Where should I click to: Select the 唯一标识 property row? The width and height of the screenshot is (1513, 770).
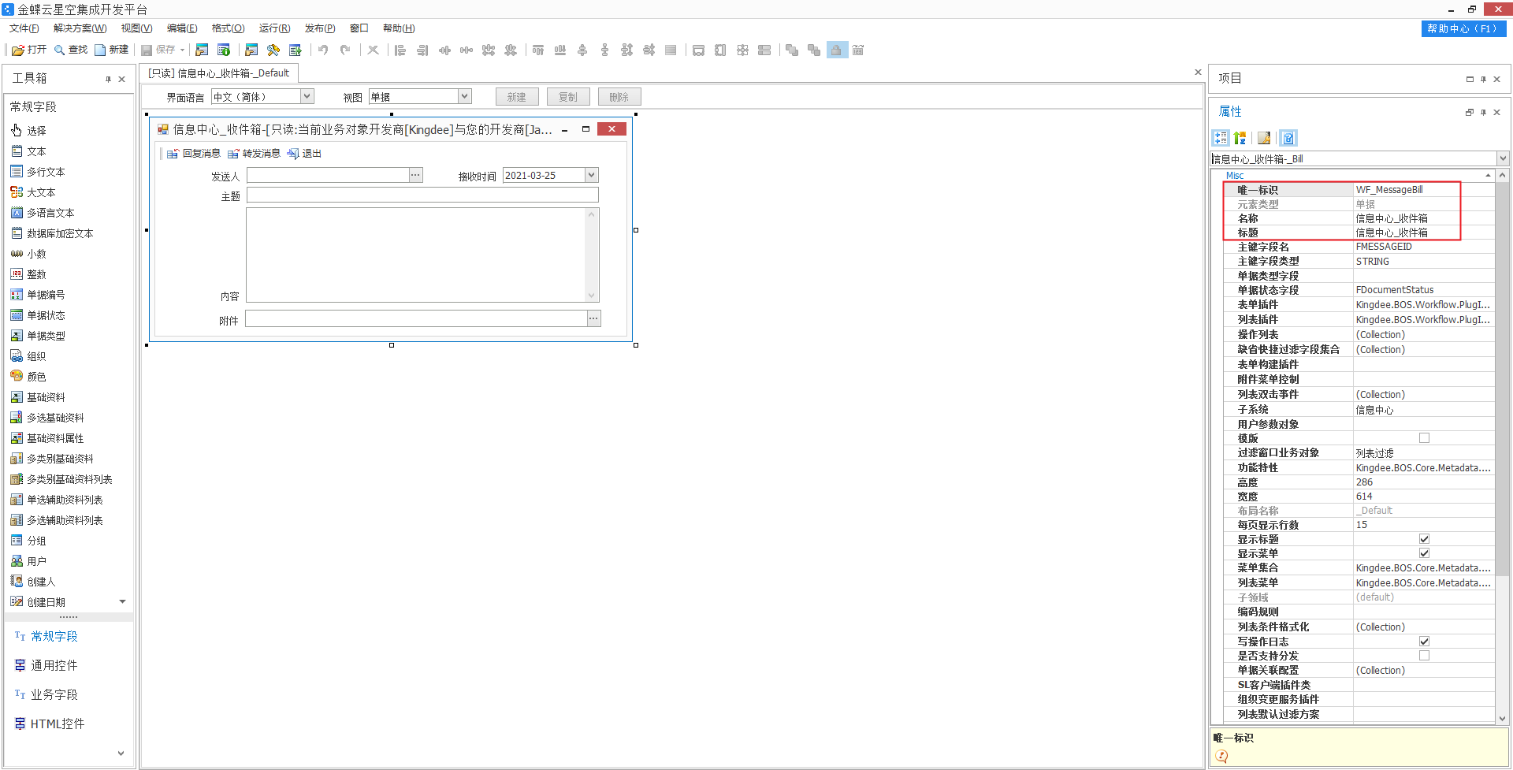[1359, 190]
